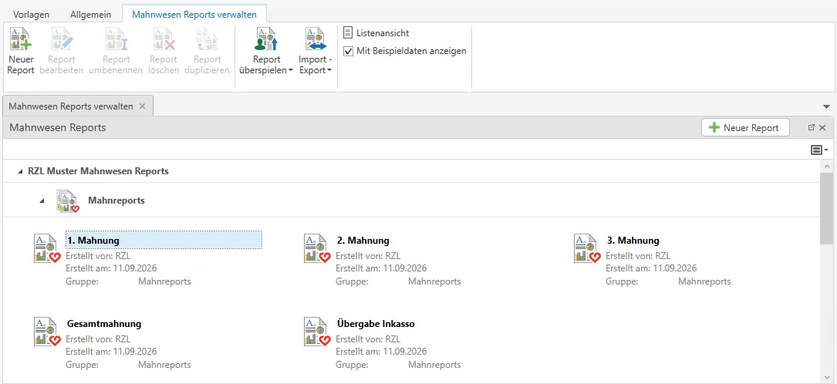Collapse the Mahnreports subgroup triangle
The width and height of the screenshot is (837, 384).
[x=42, y=201]
